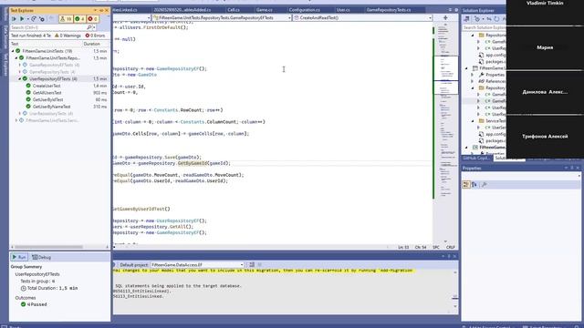Collapse FifteenGame.UnitTests.Repo namespace node
Image resolution: width=584 pixels, height=328 pixels.
click(16, 58)
